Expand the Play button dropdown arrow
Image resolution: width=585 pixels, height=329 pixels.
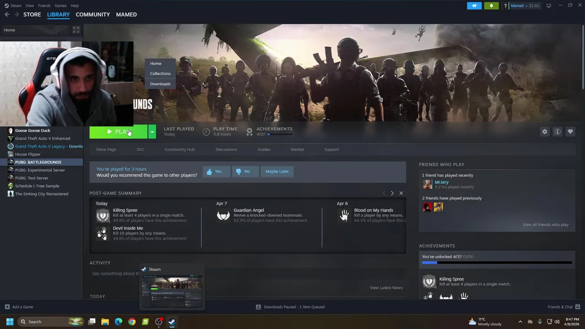(152, 132)
